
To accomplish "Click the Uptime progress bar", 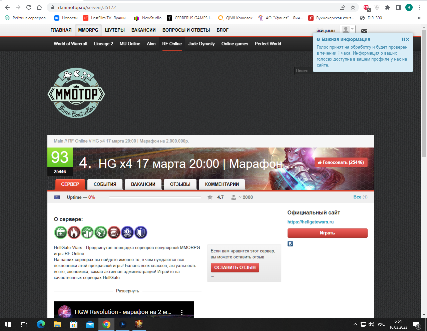I will tap(155, 197).
